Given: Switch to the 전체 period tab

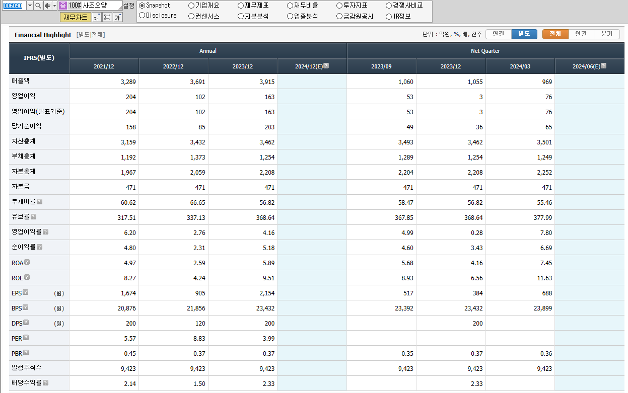Looking at the screenshot, I should pyautogui.click(x=555, y=34).
